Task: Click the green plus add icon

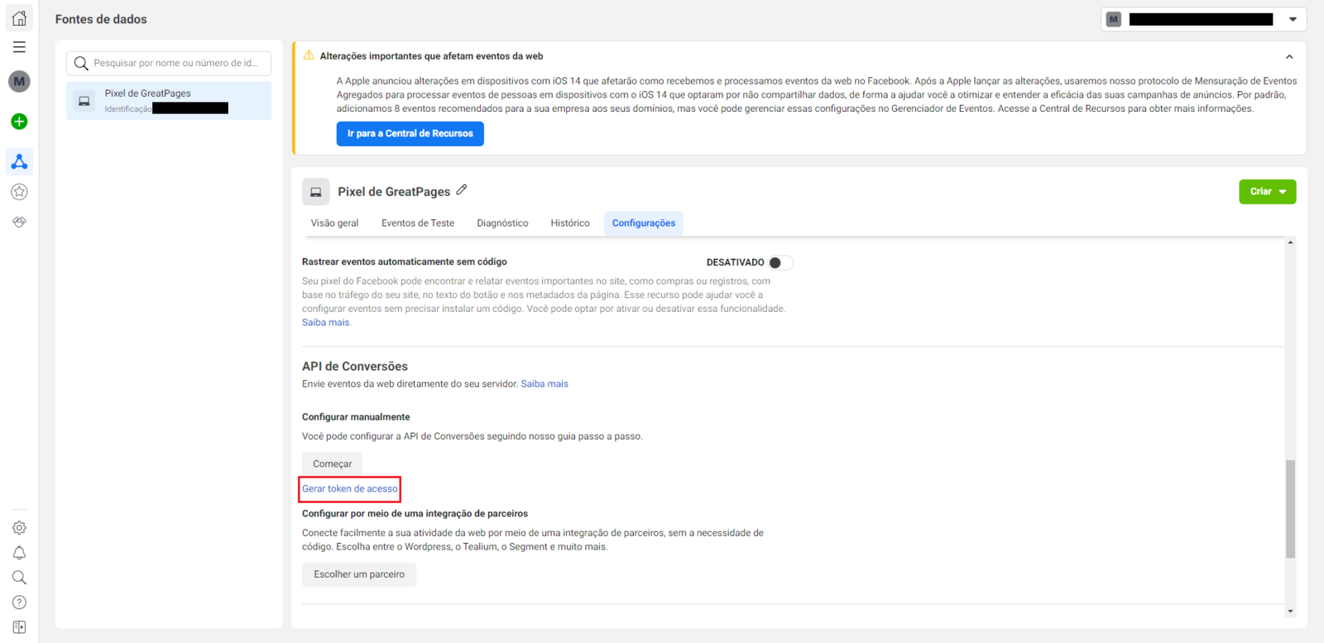Action: (19, 122)
